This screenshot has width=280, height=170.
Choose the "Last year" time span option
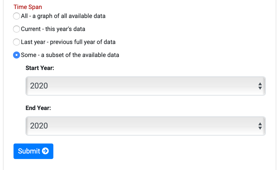(16, 42)
